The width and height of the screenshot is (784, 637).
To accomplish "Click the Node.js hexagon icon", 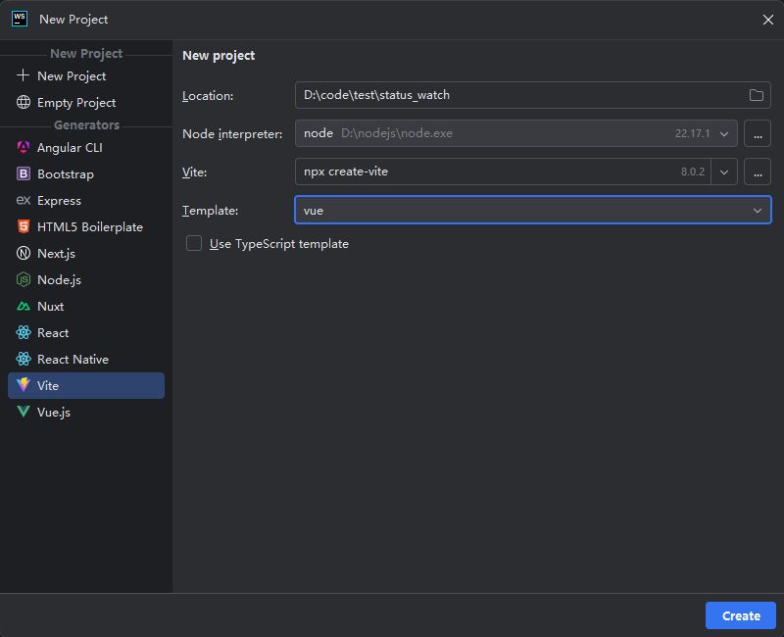I will coord(23,279).
